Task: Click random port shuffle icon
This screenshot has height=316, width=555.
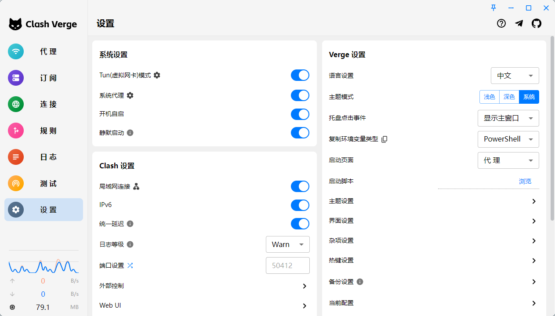Action: point(130,265)
